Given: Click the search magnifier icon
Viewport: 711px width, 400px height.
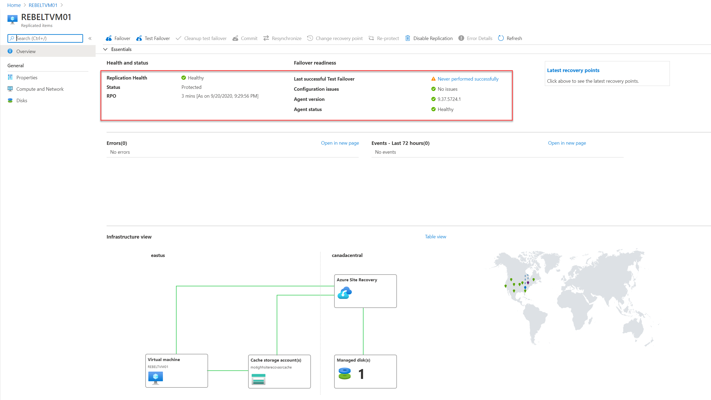Looking at the screenshot, I should tap(12, 38).
